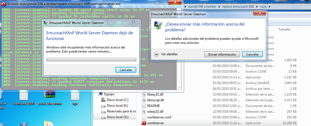311x126 pixels.
Task: Select 'Reservado para el sis' in the navigation tree
Action: point(121,111)
